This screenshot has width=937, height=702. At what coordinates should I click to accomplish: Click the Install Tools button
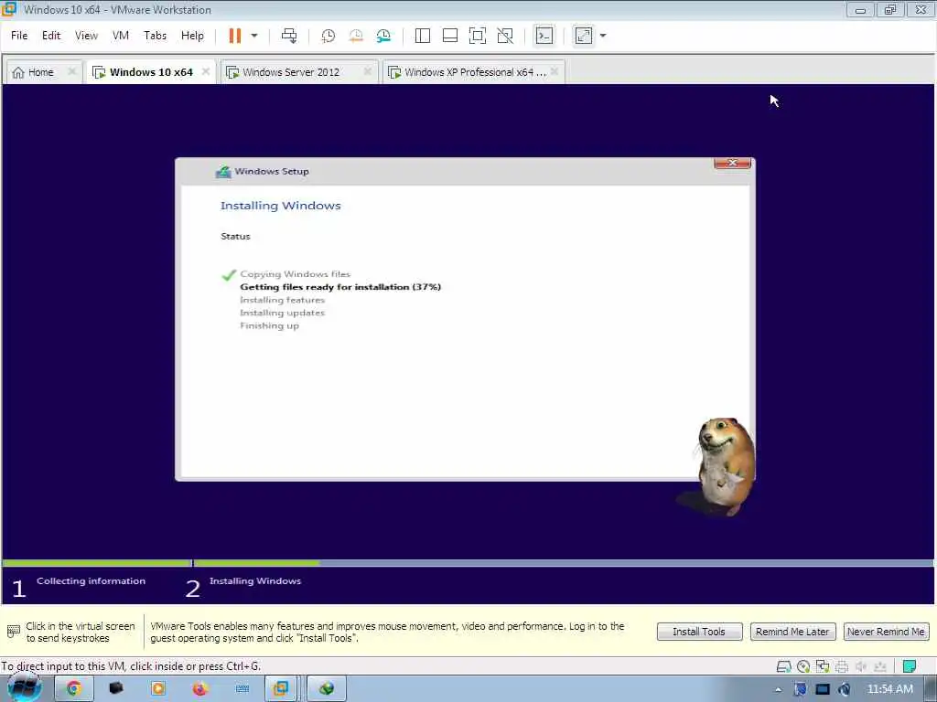[699, 632]
